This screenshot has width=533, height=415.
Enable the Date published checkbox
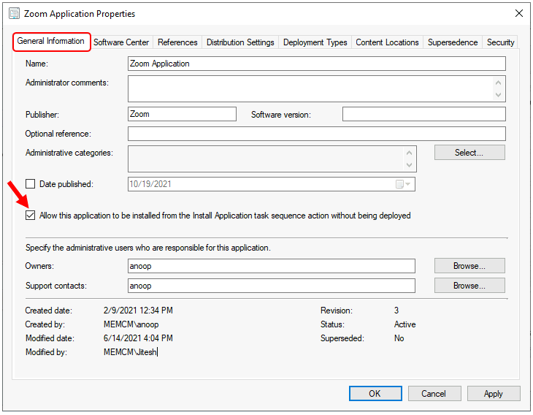31,185
